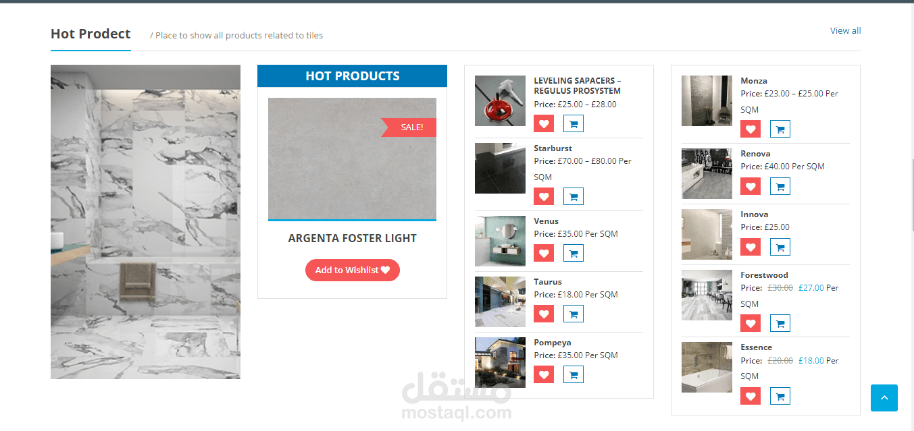Open the Argenta Foster Light product title

(353, 238)
